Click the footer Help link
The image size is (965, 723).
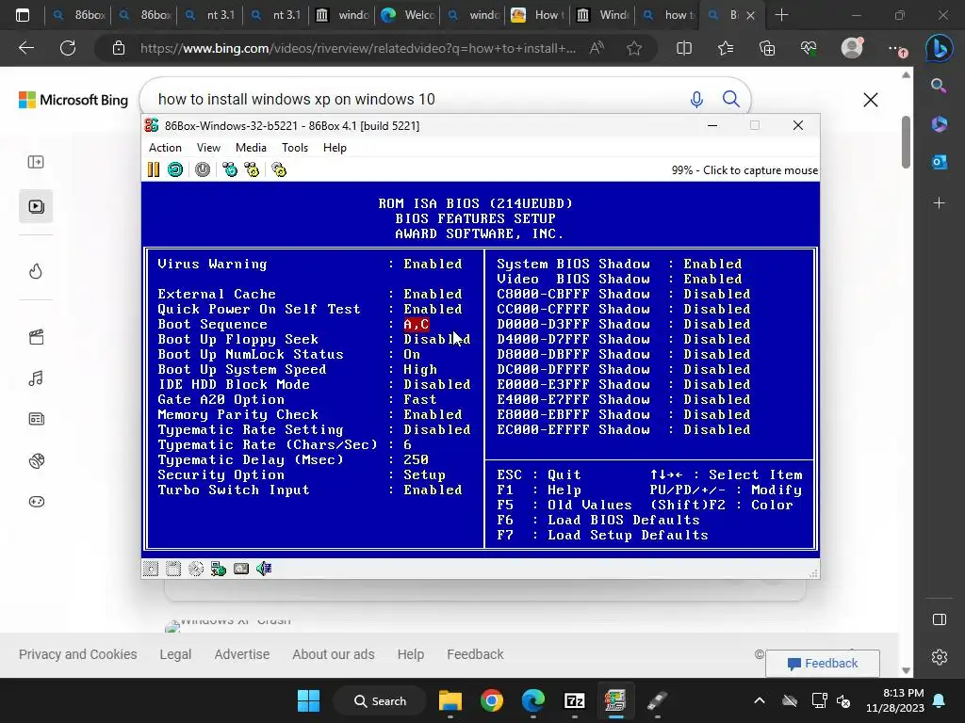tap(411, 654)
